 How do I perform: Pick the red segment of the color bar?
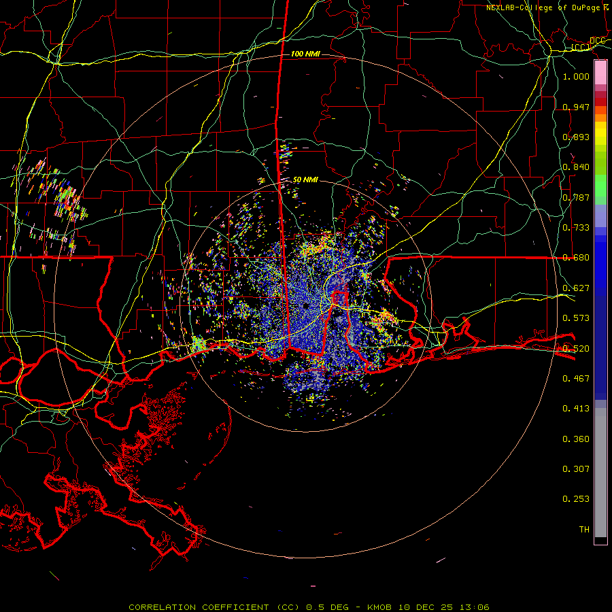[x=600, y=102]
